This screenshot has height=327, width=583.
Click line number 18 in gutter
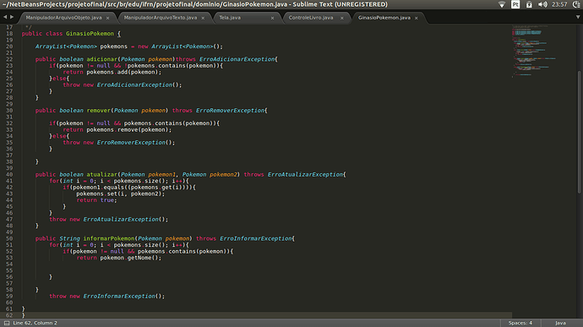(9, 34)
